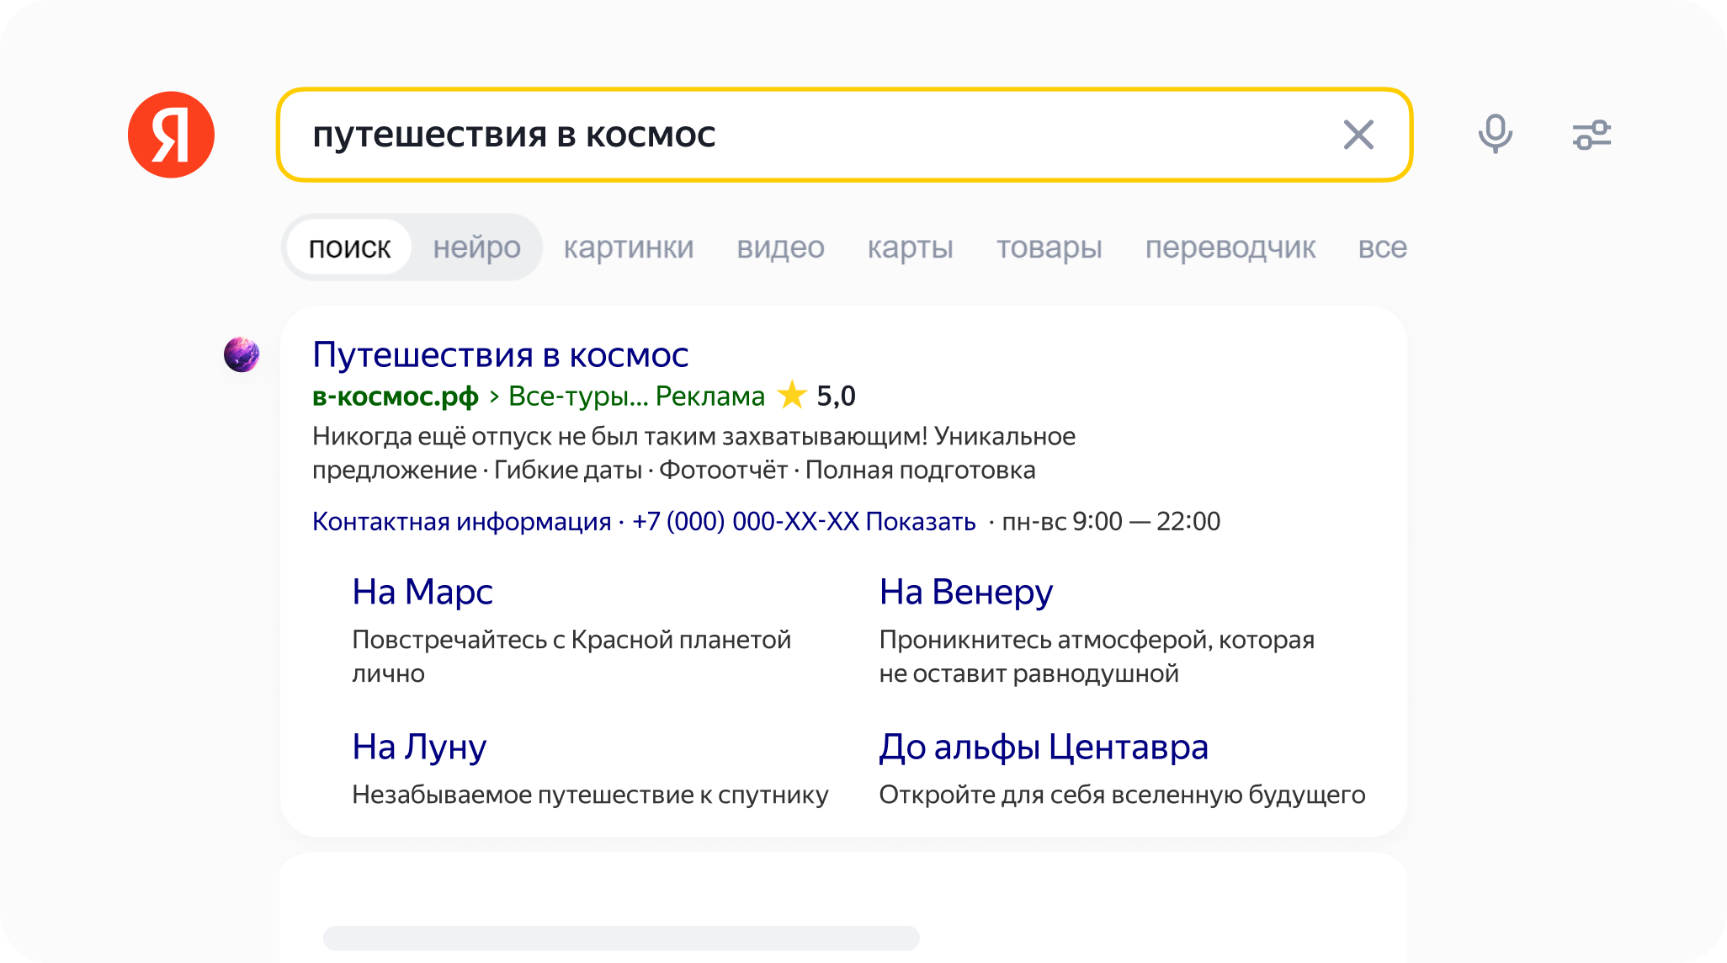The image size is (1727, 963).
Task: Open the картинки tab
Action: click(628, 247)
